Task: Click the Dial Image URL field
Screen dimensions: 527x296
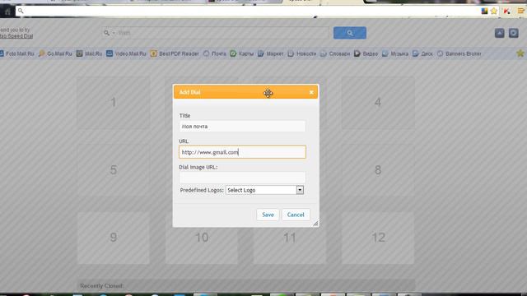Action: click(242, 178)
